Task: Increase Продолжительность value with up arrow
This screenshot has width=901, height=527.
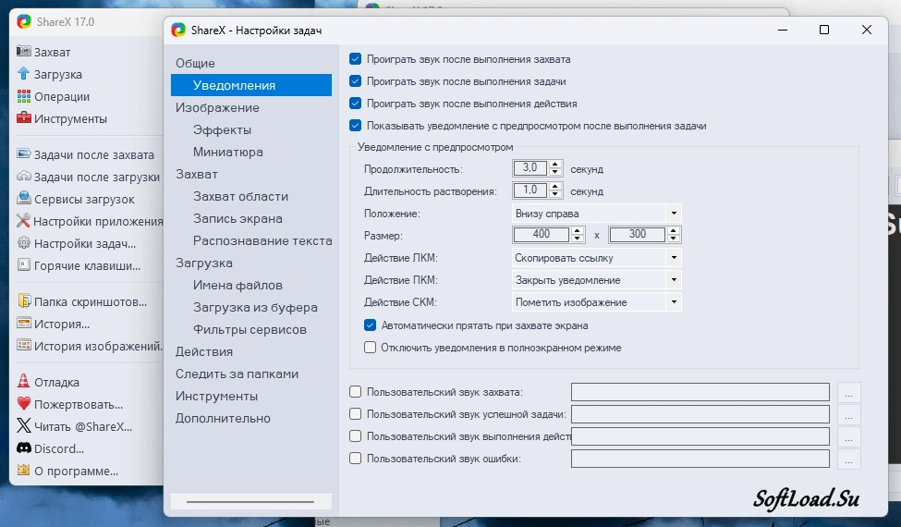Action: tap(555, 165)
